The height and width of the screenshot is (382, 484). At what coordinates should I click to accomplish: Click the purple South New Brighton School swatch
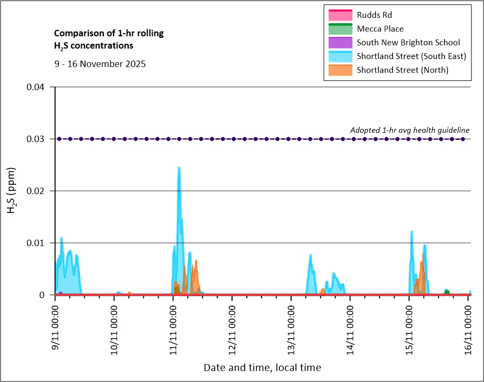[340, 42]
